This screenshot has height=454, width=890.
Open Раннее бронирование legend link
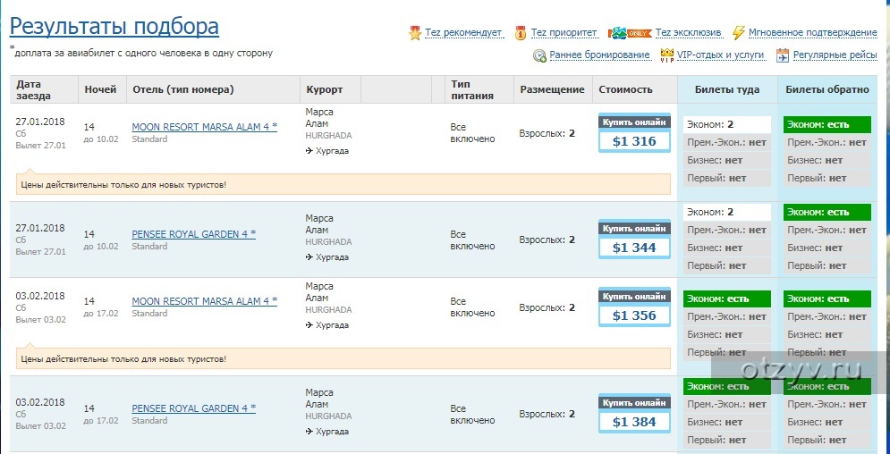[599, 55]
